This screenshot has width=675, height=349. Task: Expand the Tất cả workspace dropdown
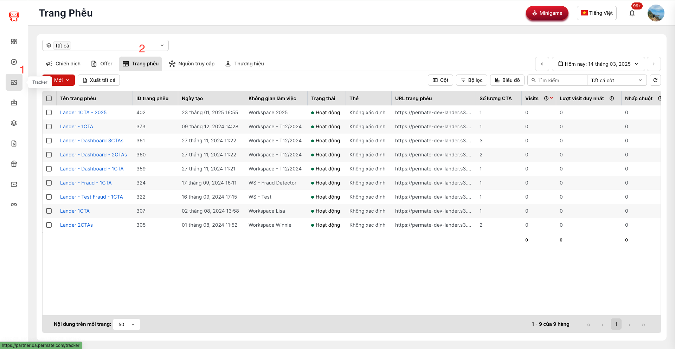coord(105,45)
